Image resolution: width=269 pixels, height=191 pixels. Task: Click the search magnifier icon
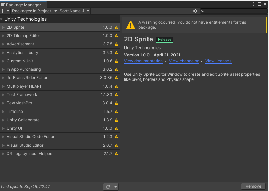pos(203,11)
